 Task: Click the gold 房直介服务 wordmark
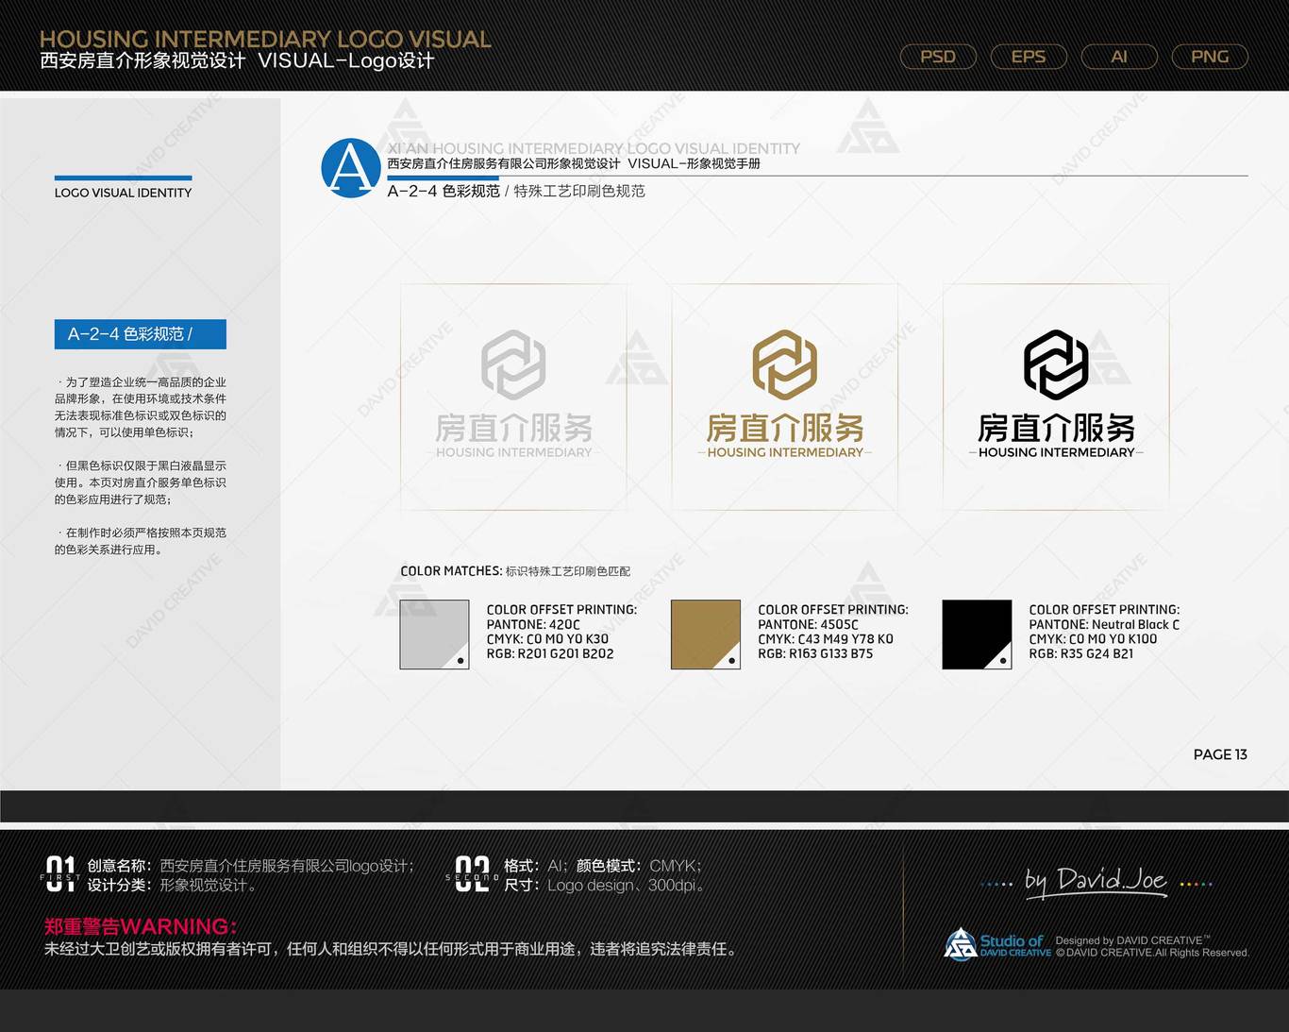pos(785,429)
